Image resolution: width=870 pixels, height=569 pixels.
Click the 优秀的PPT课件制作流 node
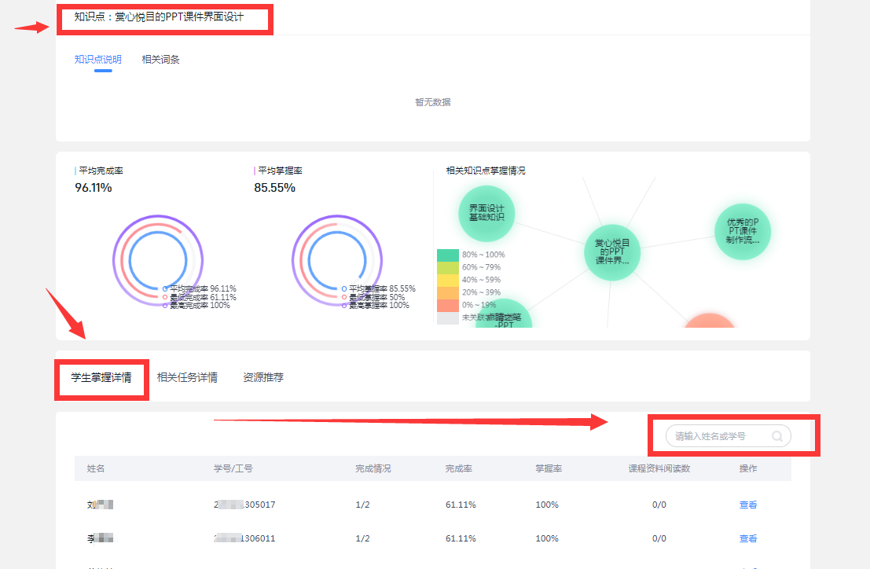point(743,231)
